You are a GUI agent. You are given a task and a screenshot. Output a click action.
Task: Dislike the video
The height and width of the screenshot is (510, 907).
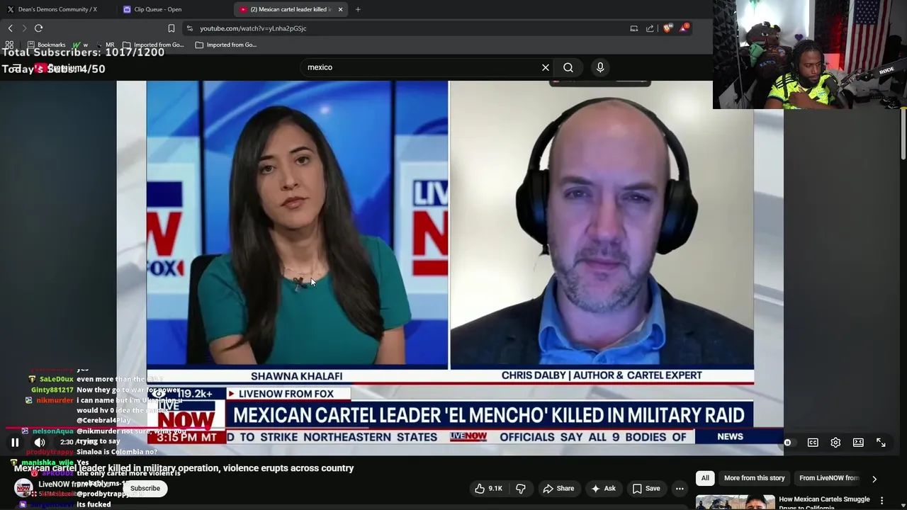tap(521, 488)
